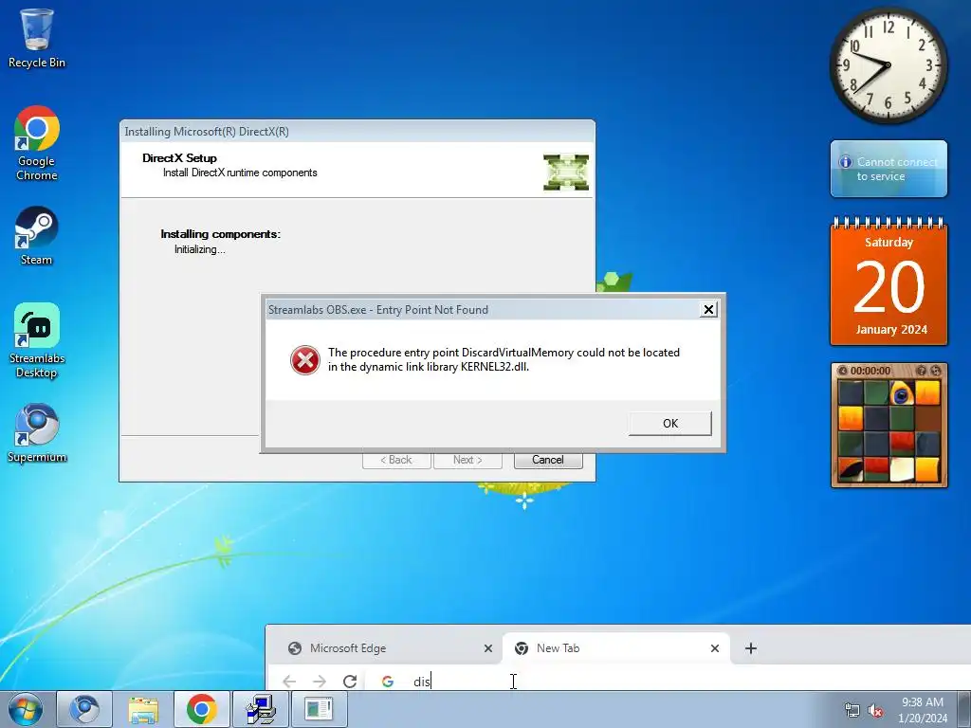Launch the Supermium desktop shortcut
Screen dimensions: 971x728
pyautogui.click(x=37, y=432)
